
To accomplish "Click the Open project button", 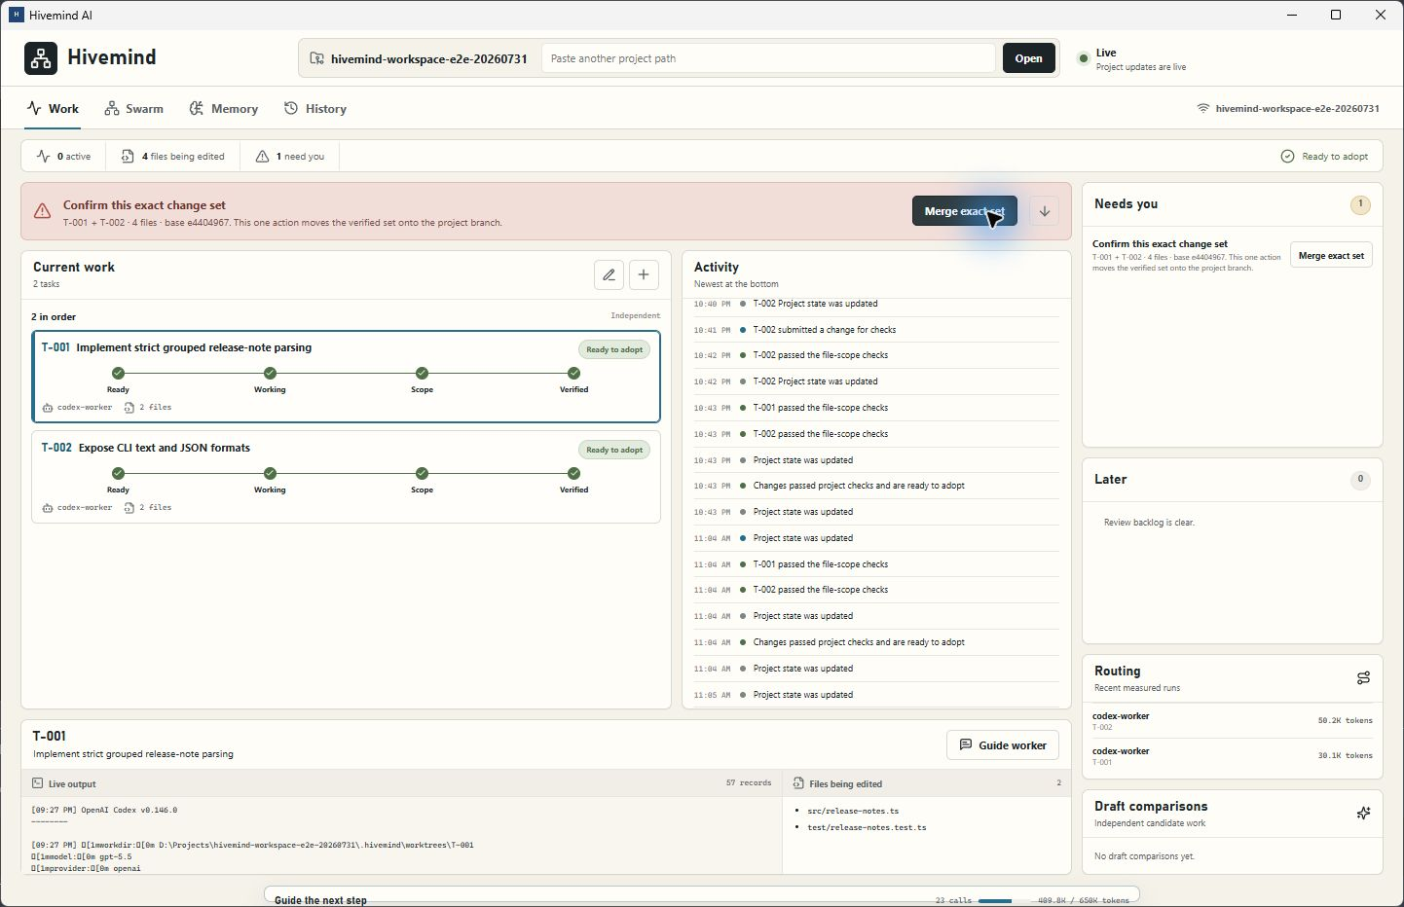I will tap(1028, 58).
